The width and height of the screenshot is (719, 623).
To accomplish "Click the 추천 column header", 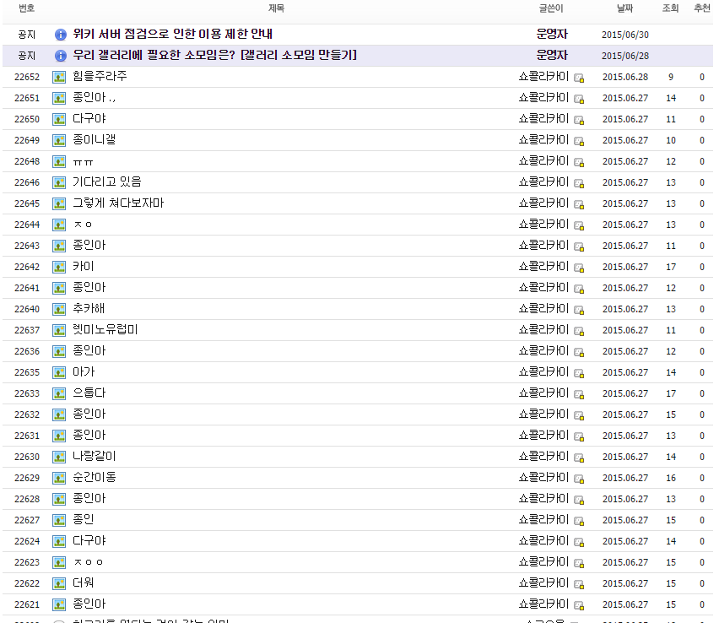I will [702, 8].
